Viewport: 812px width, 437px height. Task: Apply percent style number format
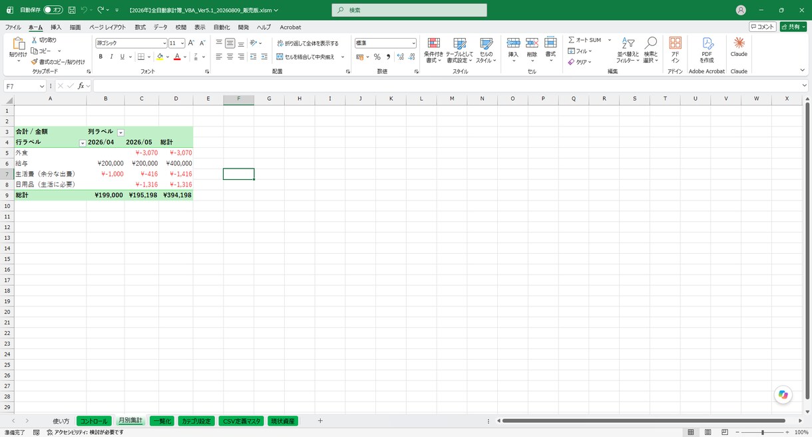pyautogui.click(x=377, y=57)
